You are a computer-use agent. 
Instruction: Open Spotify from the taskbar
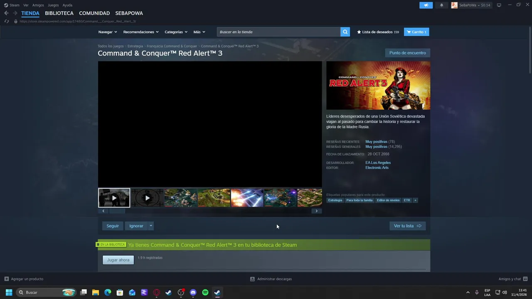(x=205, y=292)
